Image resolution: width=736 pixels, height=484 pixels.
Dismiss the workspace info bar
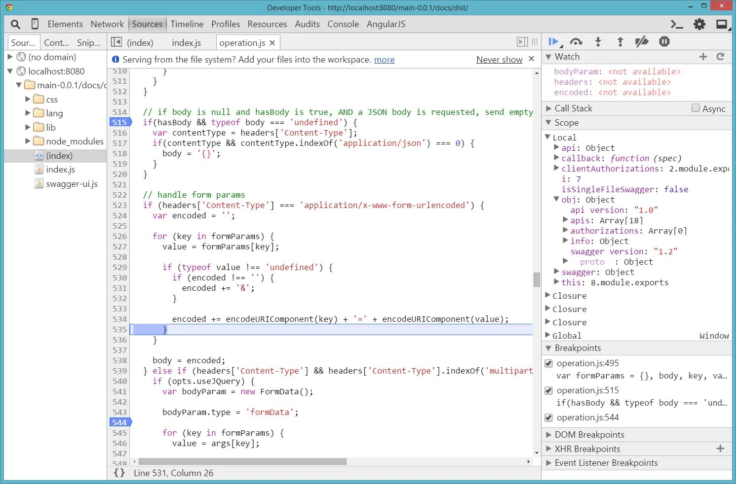click(531, 59)
